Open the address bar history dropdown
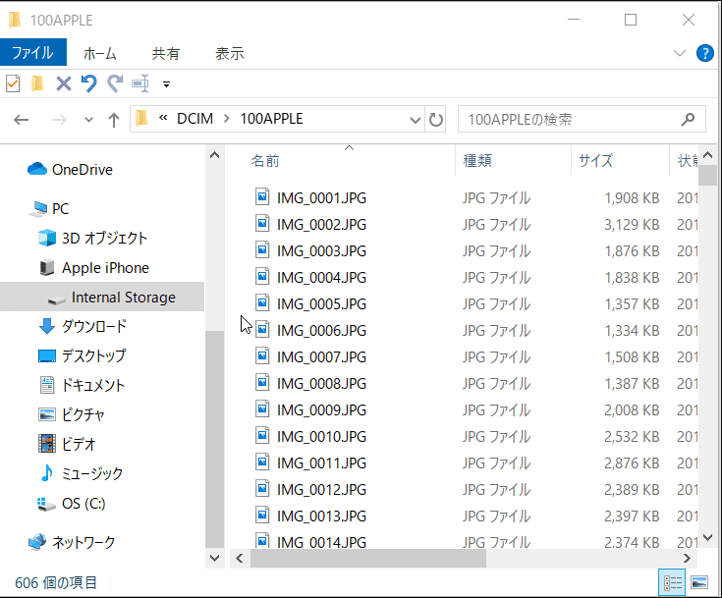The image size is (722, 598). click(416, 120)
